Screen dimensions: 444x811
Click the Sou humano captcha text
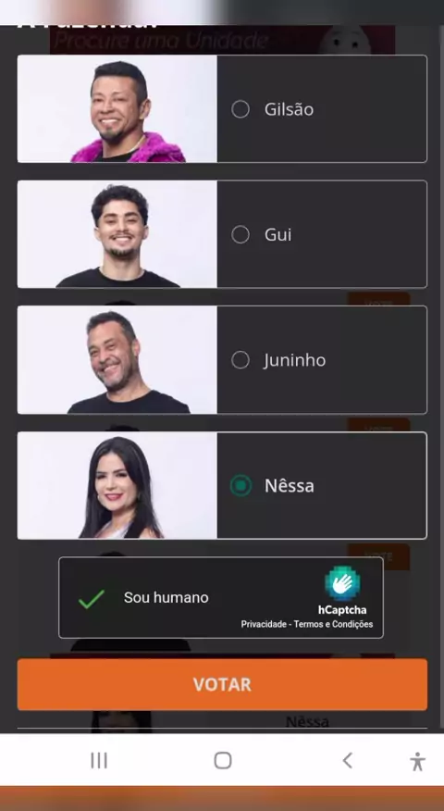tap(166, 597)
